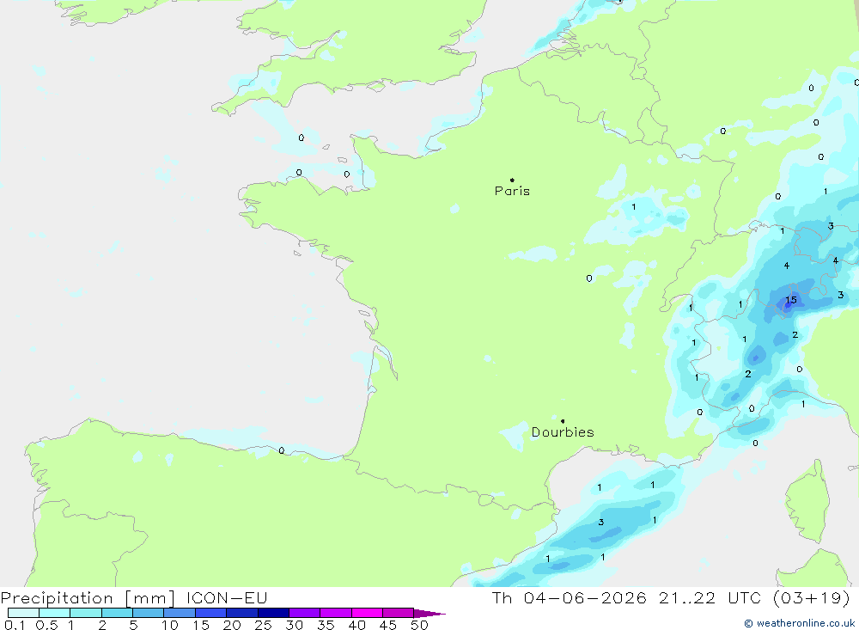Click the Precipitation [mm] legend title
Screen dimensions: 859x630
click(x=88, y=598)
